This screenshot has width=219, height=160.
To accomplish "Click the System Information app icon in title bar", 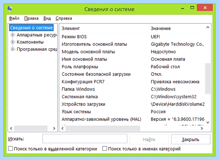I will click(x=10, y=9).
